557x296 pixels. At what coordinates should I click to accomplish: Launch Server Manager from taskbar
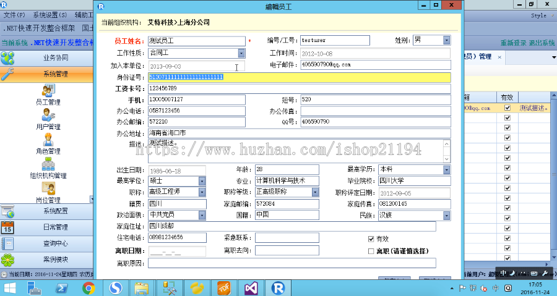[35, 288]
